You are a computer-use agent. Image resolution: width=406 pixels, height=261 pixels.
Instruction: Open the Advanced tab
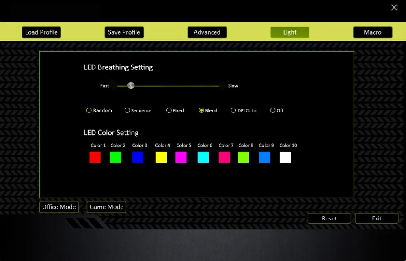(207, 32)
